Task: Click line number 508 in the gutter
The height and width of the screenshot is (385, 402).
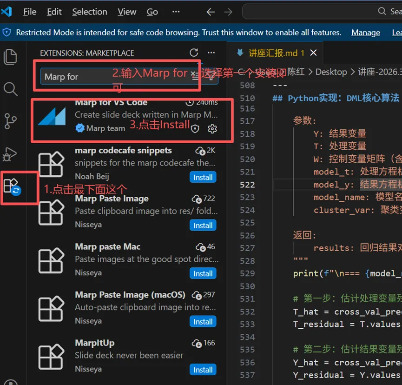Action: pyautogui.click(x=247, y=86)
